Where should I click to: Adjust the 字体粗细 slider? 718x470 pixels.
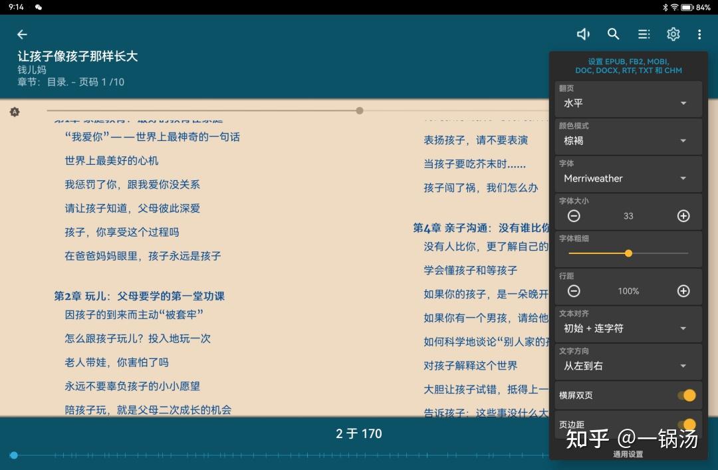tap(628, 253)
